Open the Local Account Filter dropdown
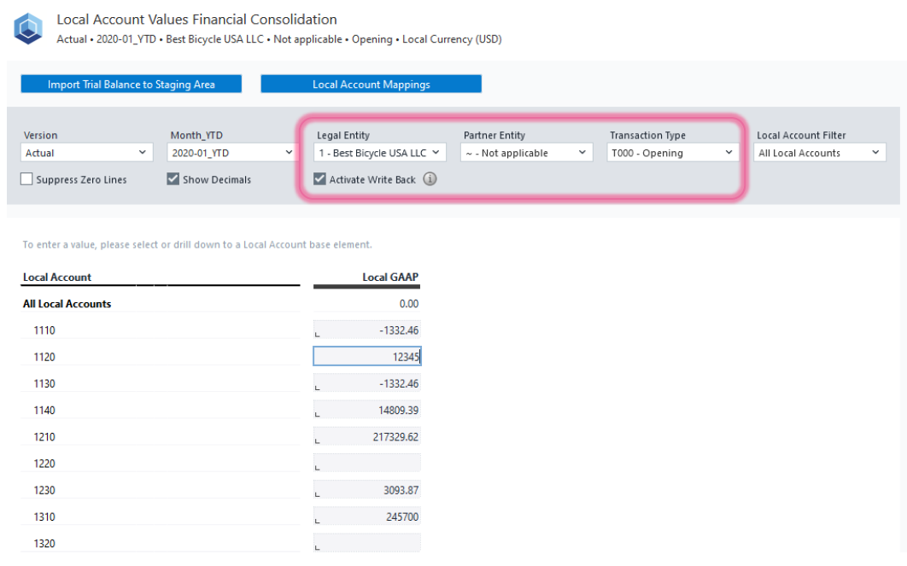907x566 pixels. (x=820, y=153)
